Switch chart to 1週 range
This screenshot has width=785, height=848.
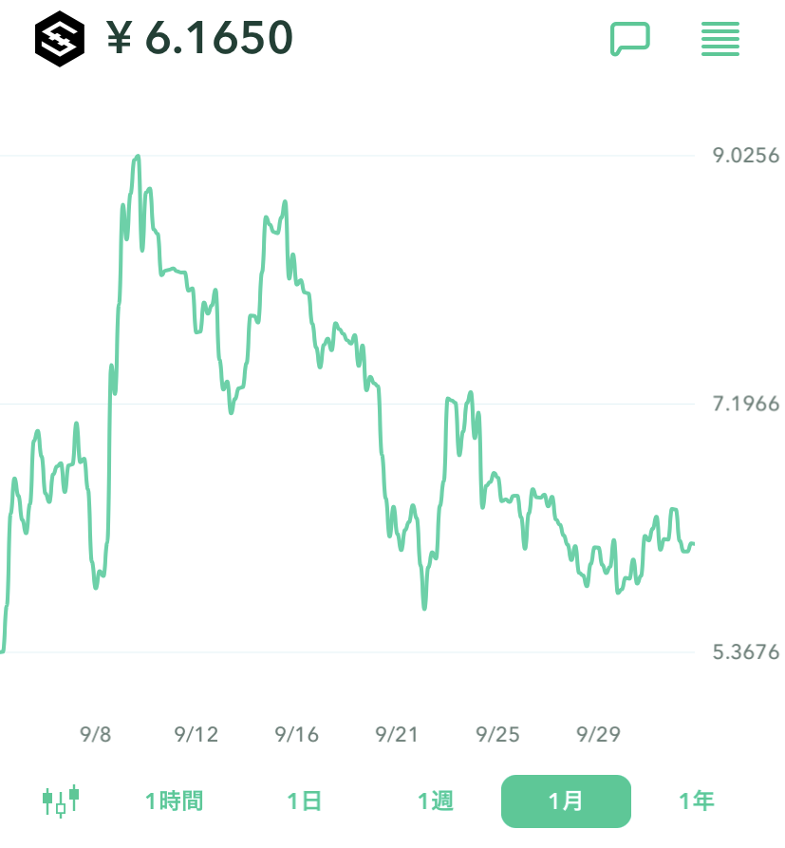(x=436, y=801)
